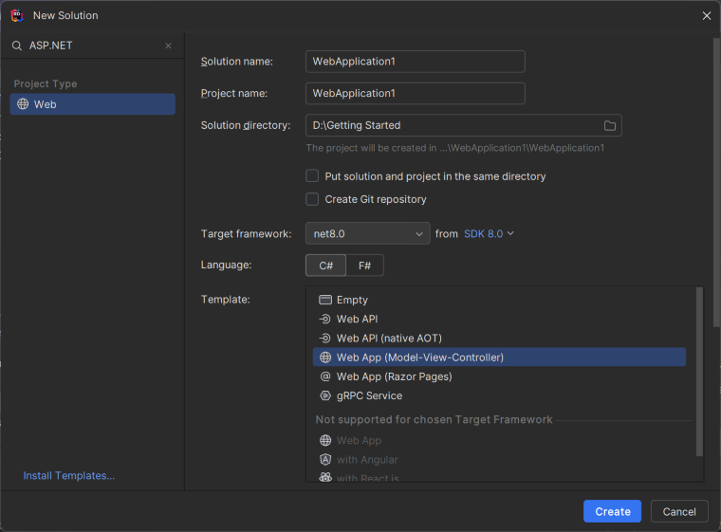Switch language to F#
The height and width of the screenshot is (532, 721).
point(364,266)
